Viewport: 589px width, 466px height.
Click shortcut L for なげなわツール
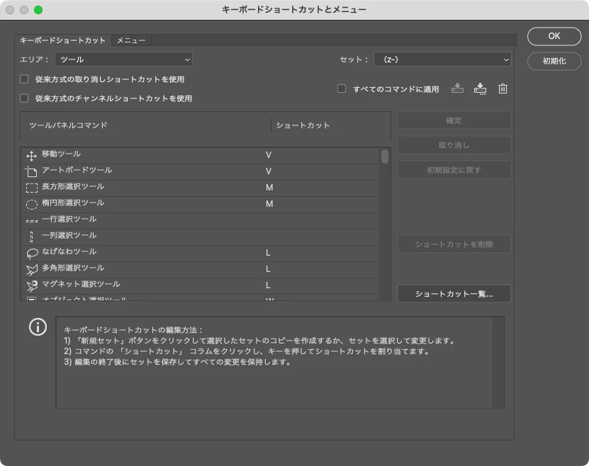(x=268, y=253)
